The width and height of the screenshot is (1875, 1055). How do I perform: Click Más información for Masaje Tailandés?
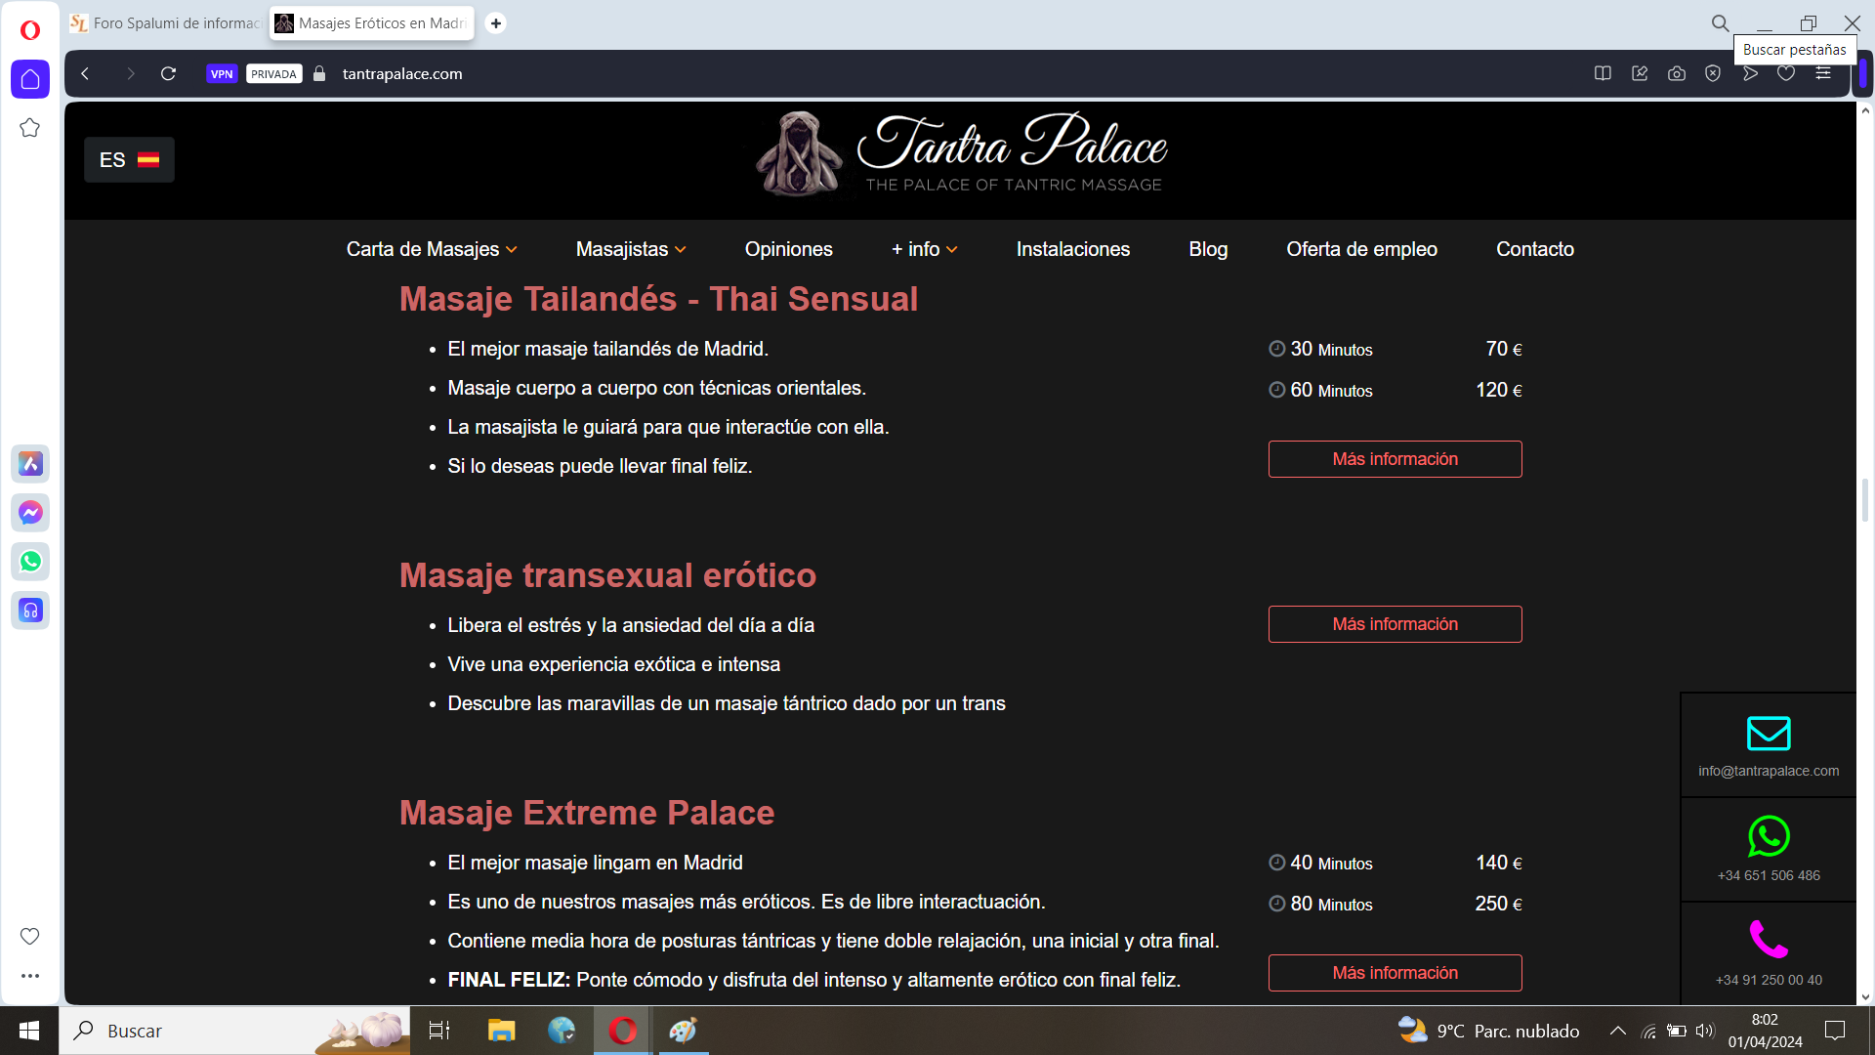click(x=1395, y=459)
